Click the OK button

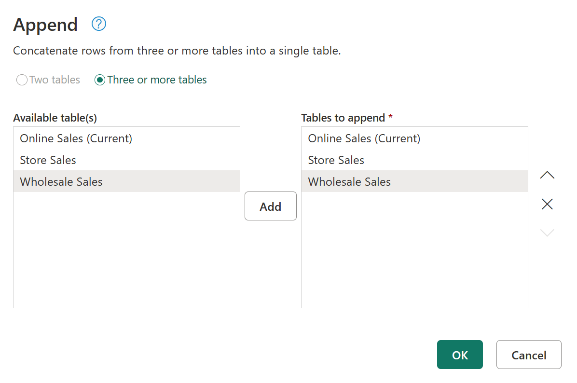coord(460,355)
